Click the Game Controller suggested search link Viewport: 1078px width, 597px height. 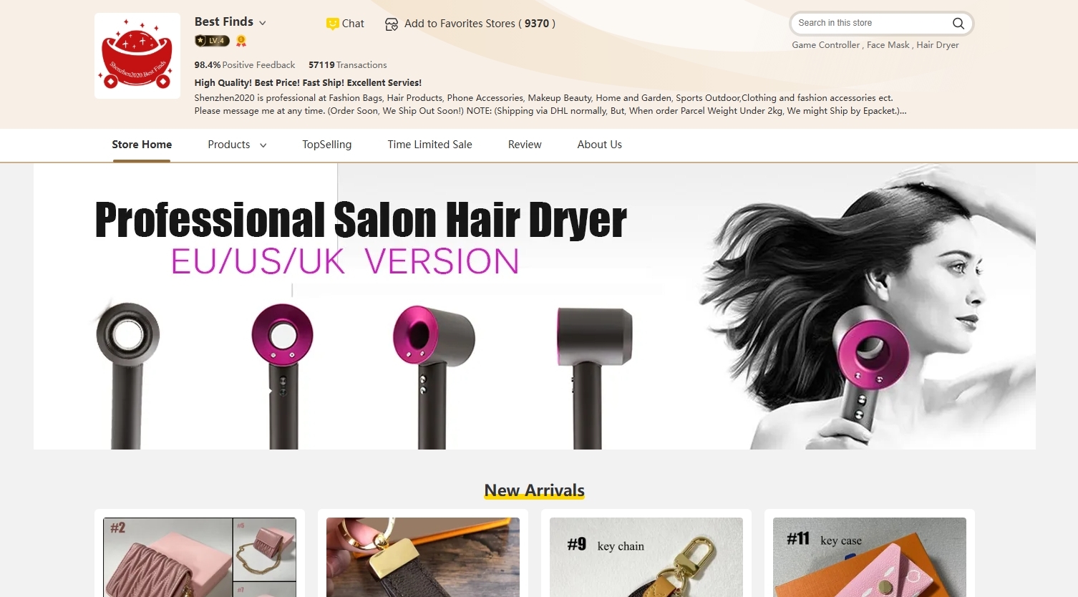click(x=825, y=45)
